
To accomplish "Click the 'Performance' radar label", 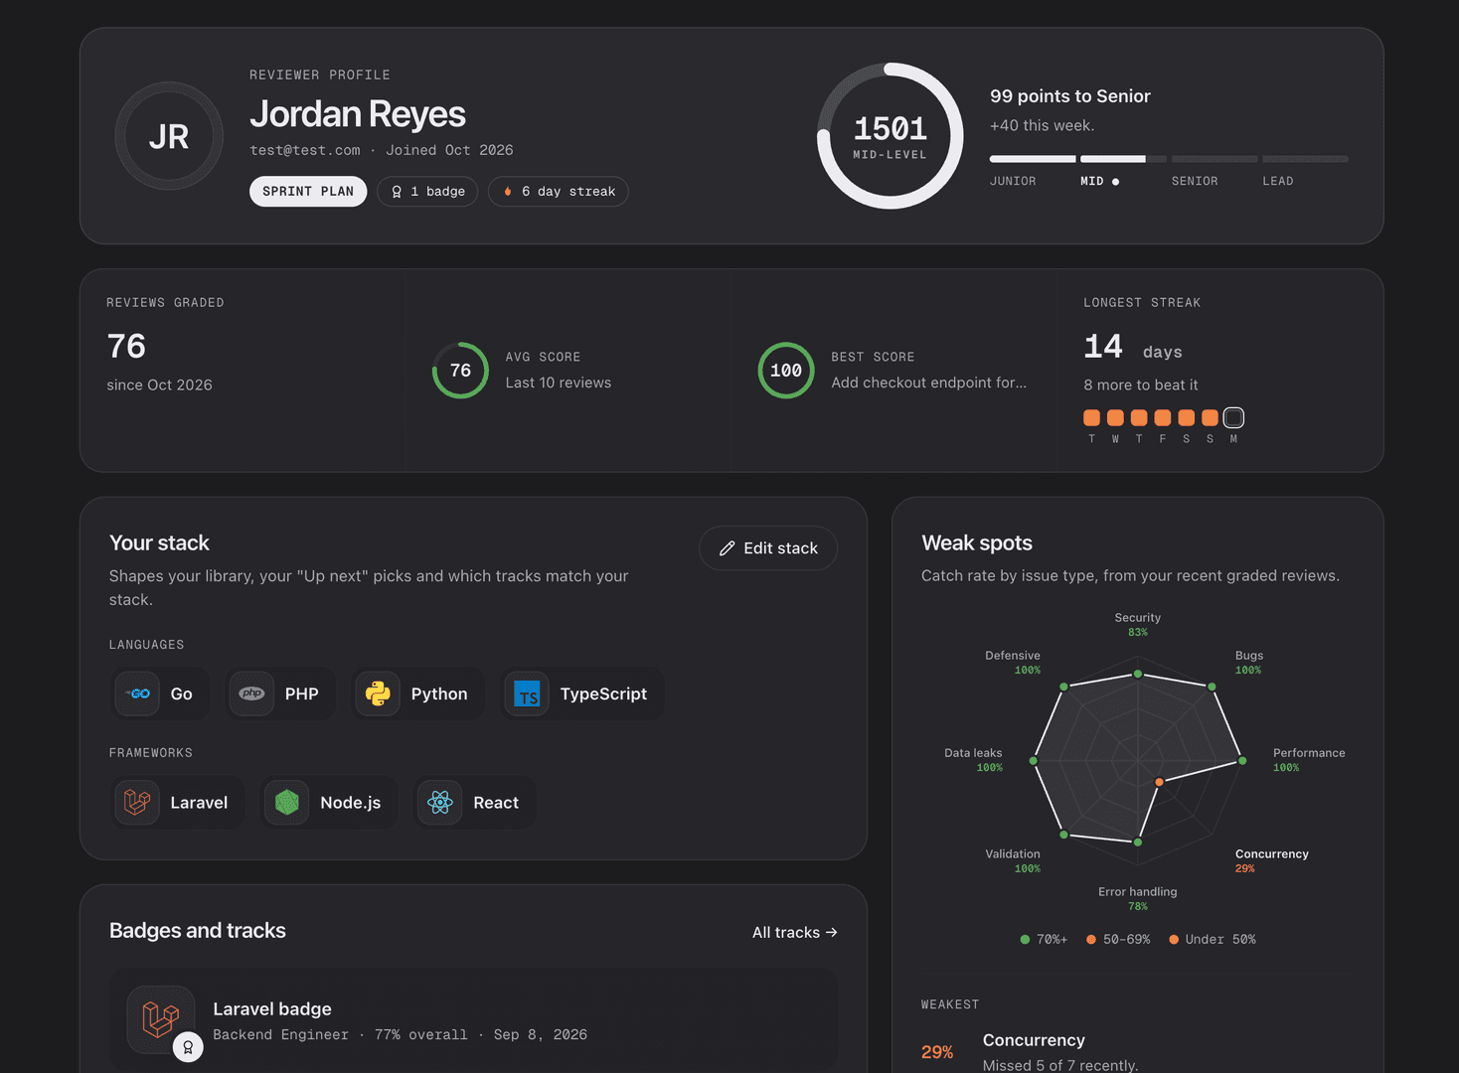I will pyautogui.click(x=1309, y=753).
